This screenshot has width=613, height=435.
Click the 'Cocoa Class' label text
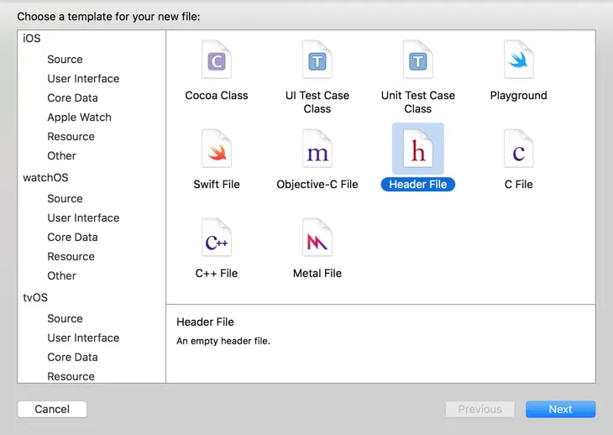point(217,96)
